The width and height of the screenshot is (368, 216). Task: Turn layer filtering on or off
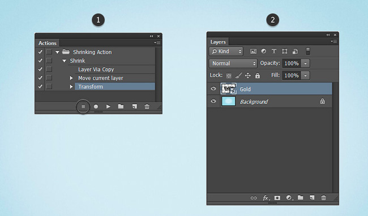point(308,51)
